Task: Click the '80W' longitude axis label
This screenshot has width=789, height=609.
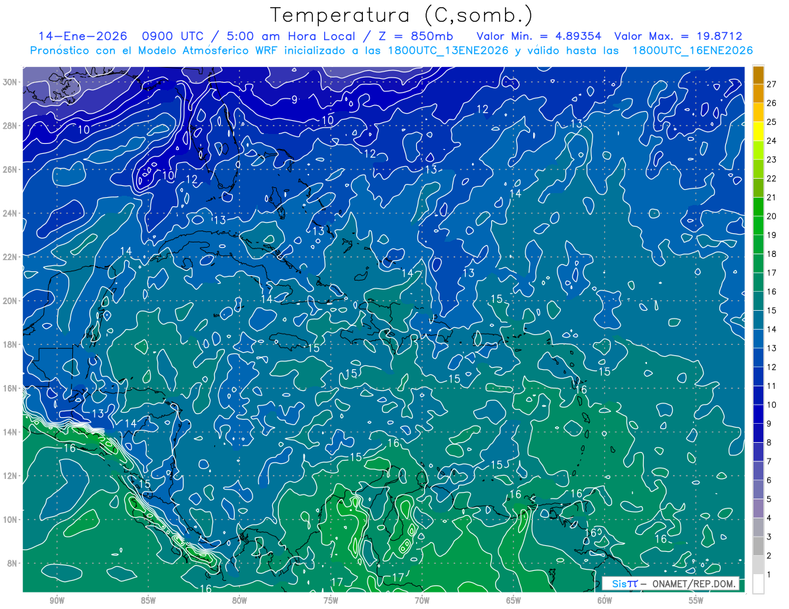Action: click(x=239, y=600)
